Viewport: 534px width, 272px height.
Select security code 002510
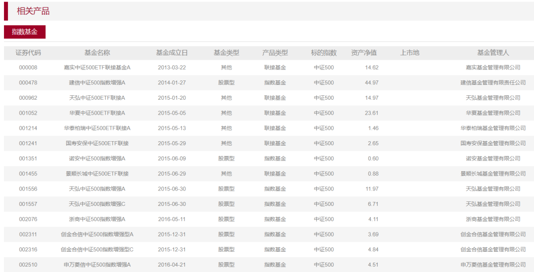(28, 265)
